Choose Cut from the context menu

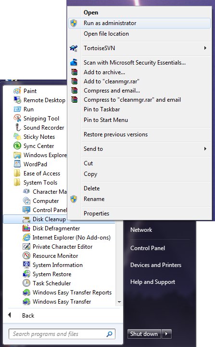(x=139, y=163)
